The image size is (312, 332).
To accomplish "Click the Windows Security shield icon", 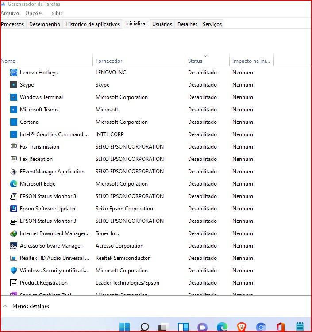I will (14, 271).
